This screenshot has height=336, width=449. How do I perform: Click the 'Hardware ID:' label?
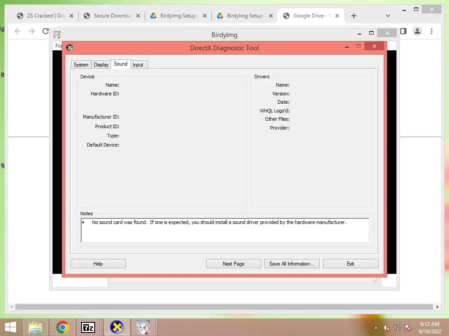point(105,94)
